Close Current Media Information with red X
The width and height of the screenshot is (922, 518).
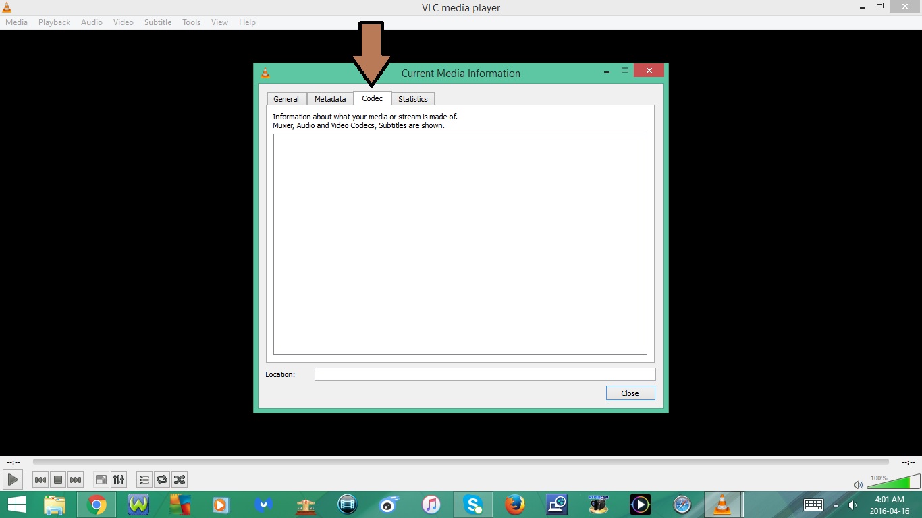[649, 70]
